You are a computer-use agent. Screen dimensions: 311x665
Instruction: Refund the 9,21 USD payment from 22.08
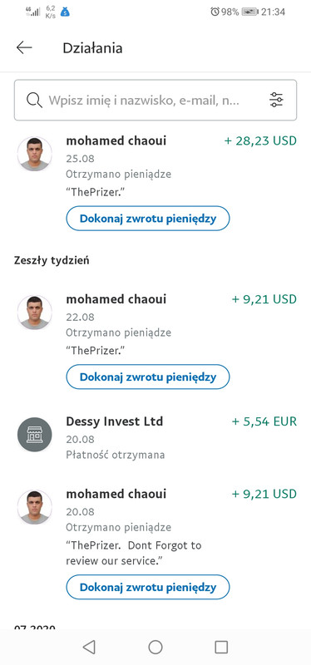pos(148,377)
